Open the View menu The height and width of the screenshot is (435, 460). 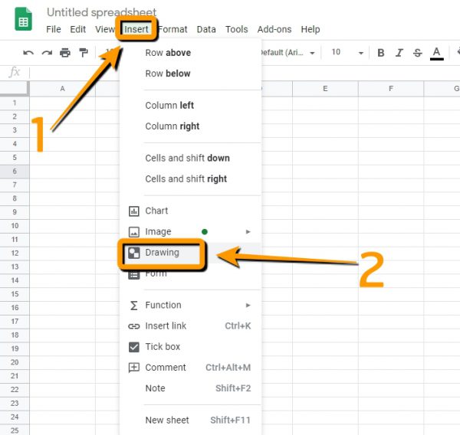tap(105, 29)
